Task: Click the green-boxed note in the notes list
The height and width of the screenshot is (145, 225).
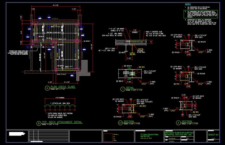Action: 201,14
